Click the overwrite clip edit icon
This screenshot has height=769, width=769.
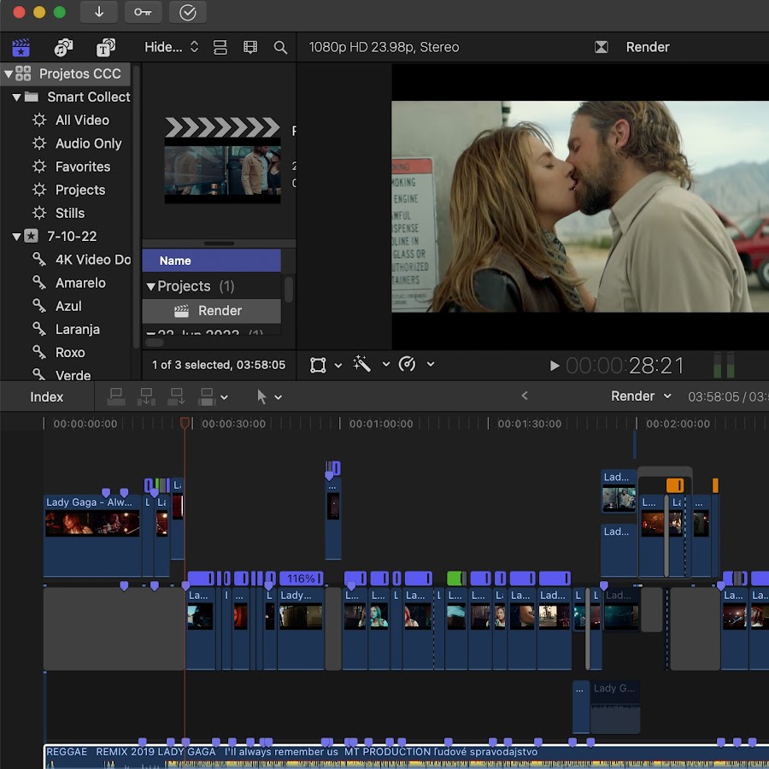tap(207, 396)
